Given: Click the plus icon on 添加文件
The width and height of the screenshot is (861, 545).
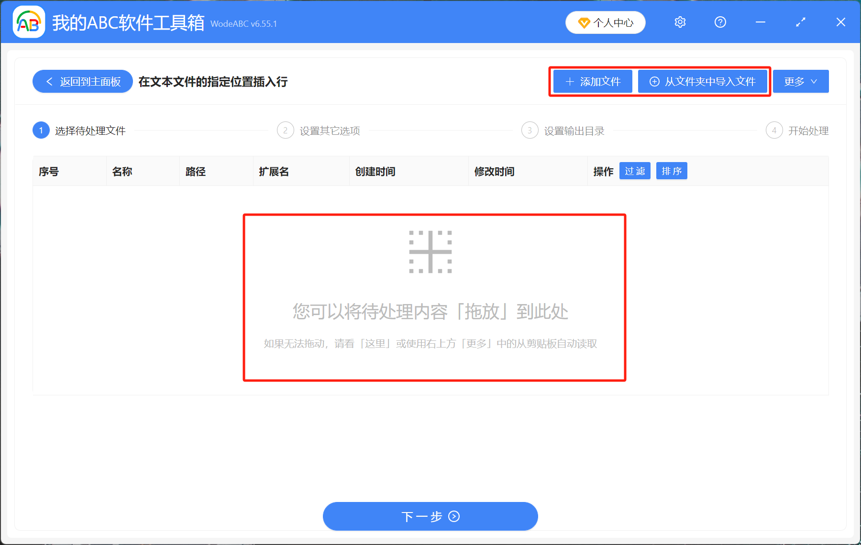Looking at the screenshot, I should pyautogui.click(x=570, y=81).
